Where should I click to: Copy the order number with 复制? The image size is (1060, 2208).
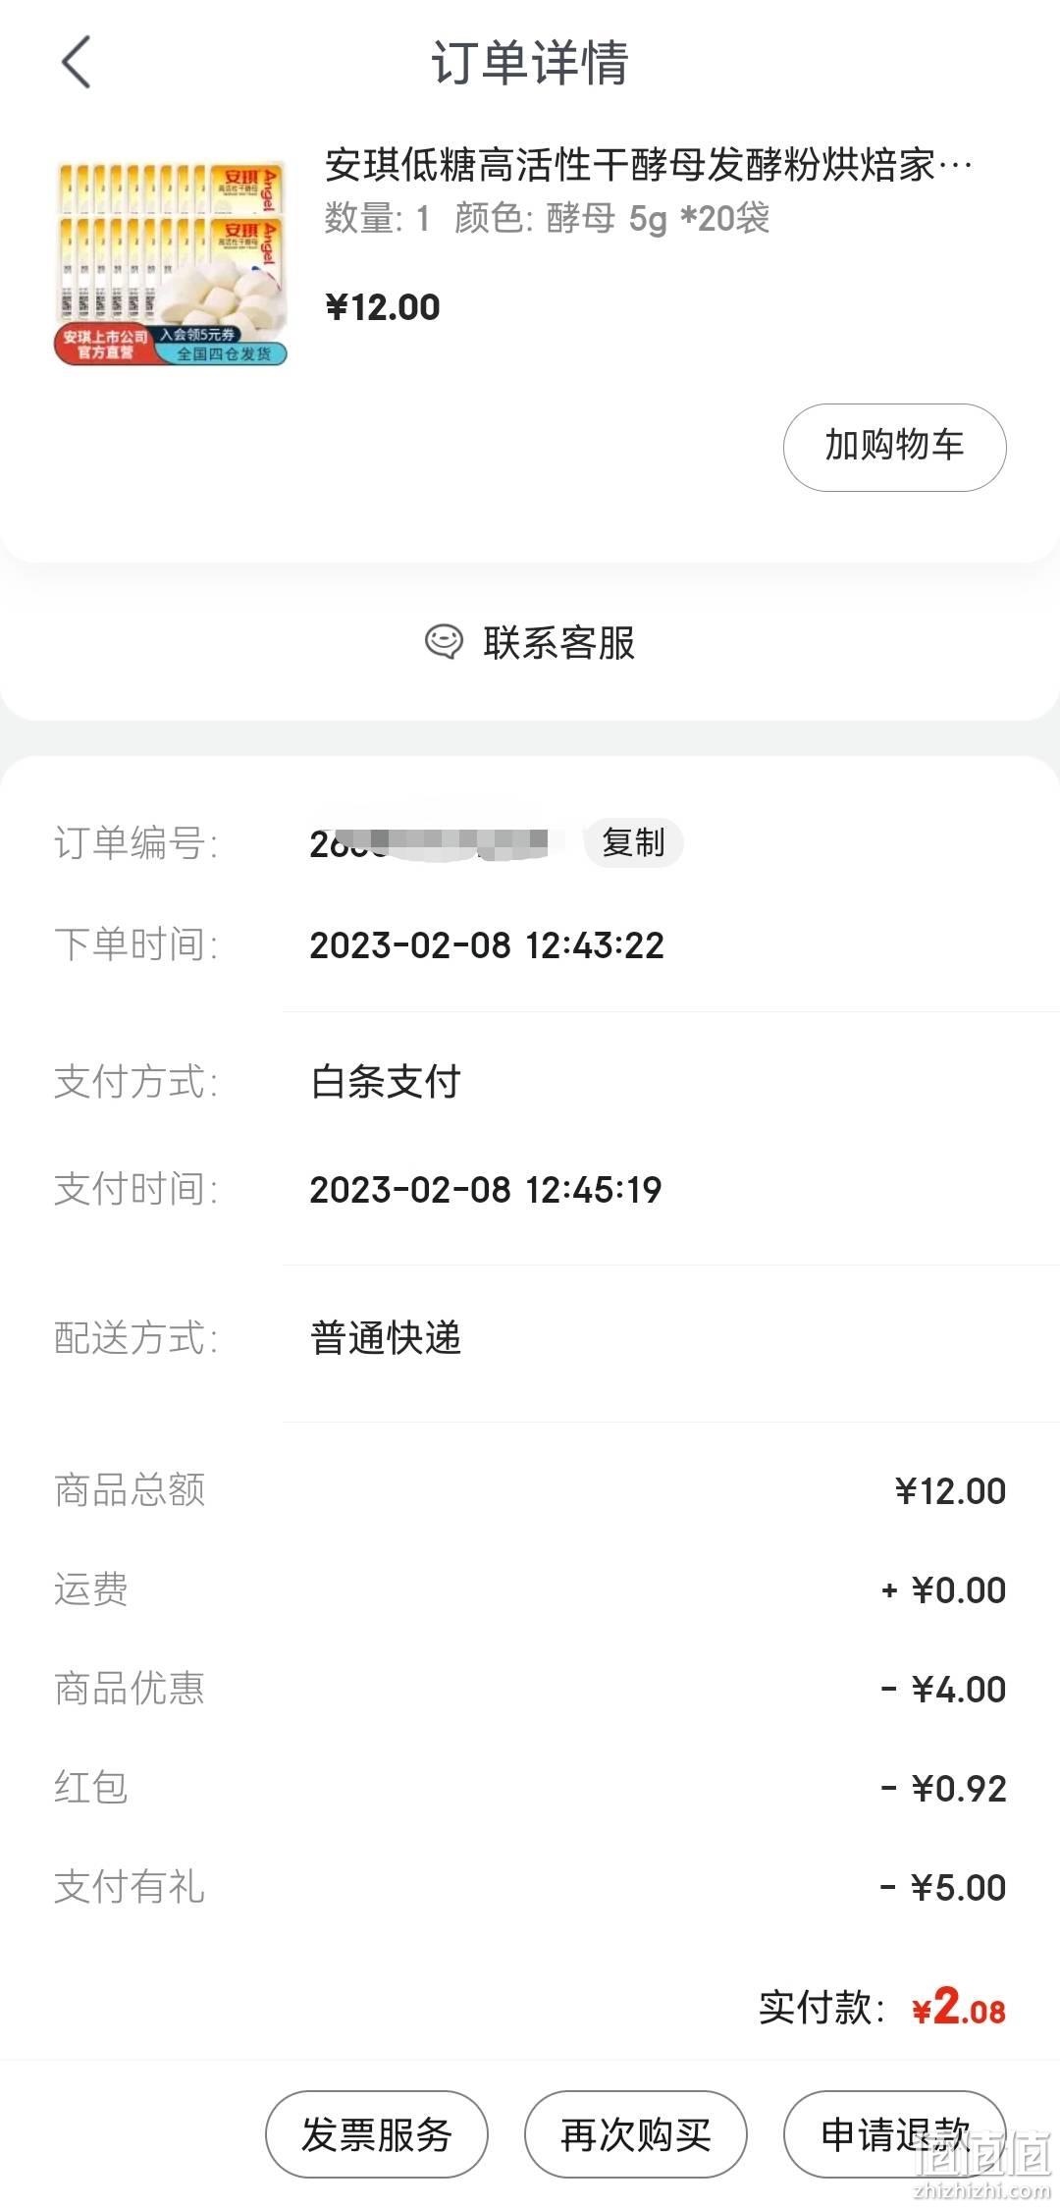point(633,842)
